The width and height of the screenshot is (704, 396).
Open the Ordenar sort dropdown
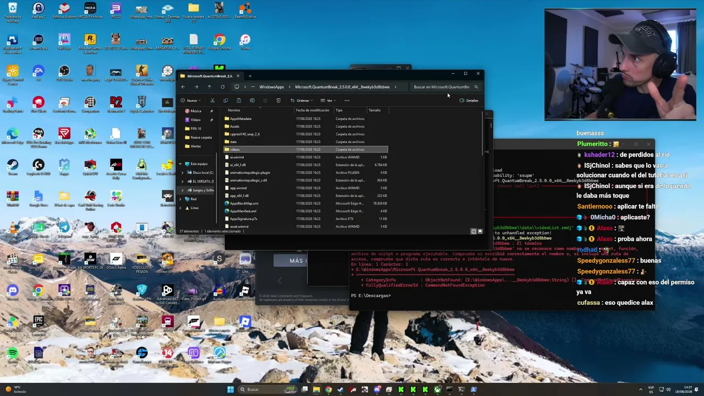[x=301, y=101]
